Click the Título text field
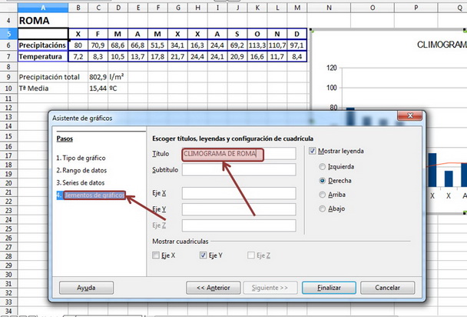This screenshot has width=467, height=317. tap(238, 154)
